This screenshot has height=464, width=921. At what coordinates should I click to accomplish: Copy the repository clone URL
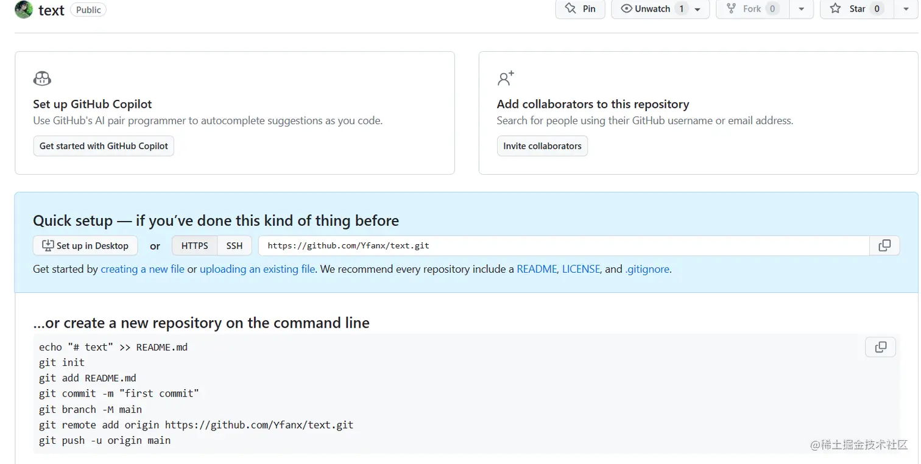point(884,245)
